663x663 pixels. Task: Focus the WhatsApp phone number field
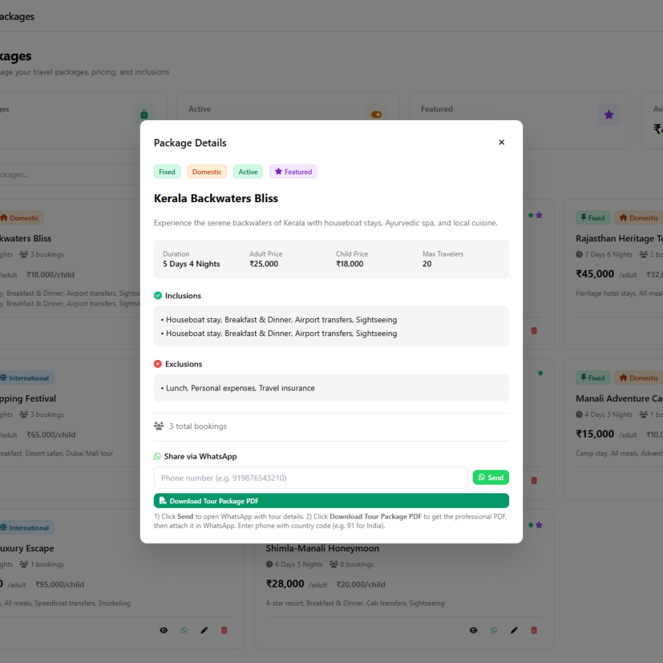(x=311, y=478)
